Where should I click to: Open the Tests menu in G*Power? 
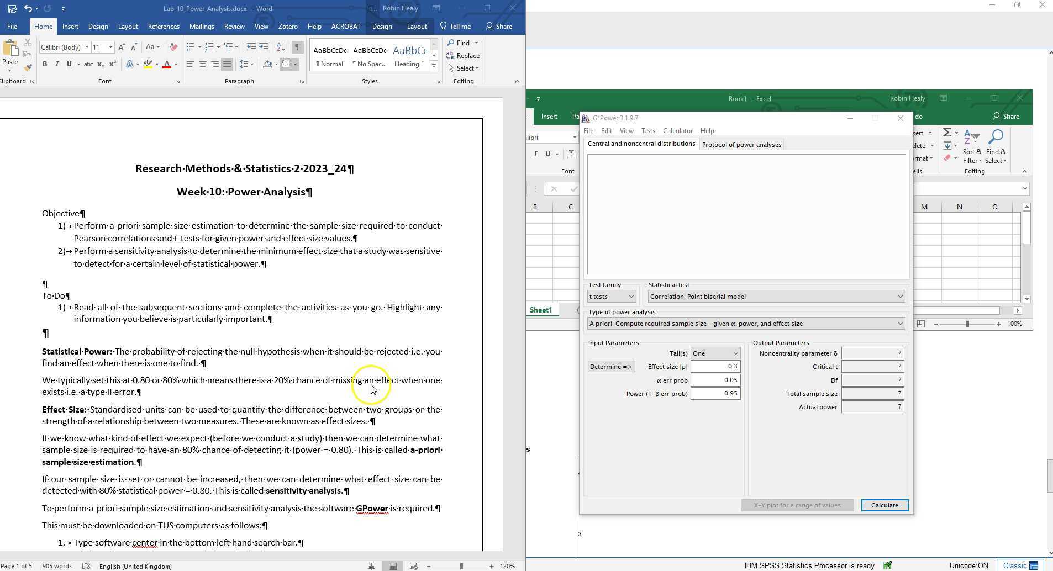647,131
